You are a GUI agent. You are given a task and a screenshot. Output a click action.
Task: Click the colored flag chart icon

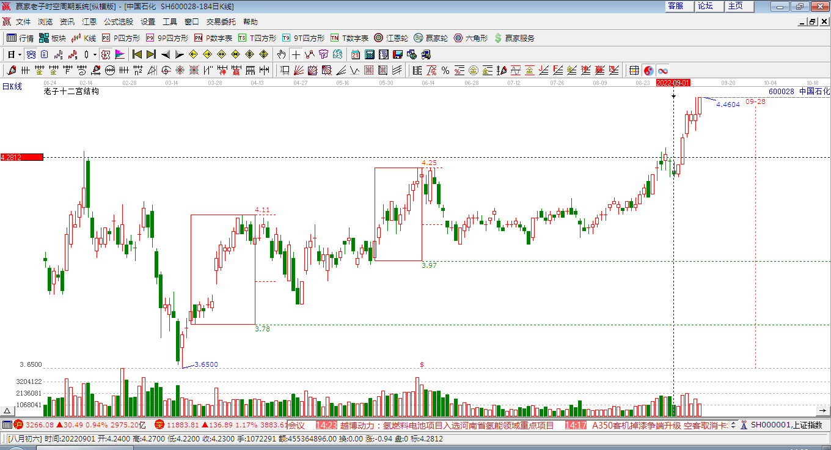[x=120, y=54]
